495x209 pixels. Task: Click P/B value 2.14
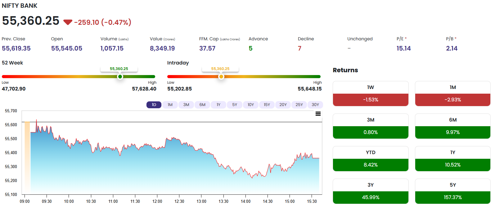coord(452,48)
